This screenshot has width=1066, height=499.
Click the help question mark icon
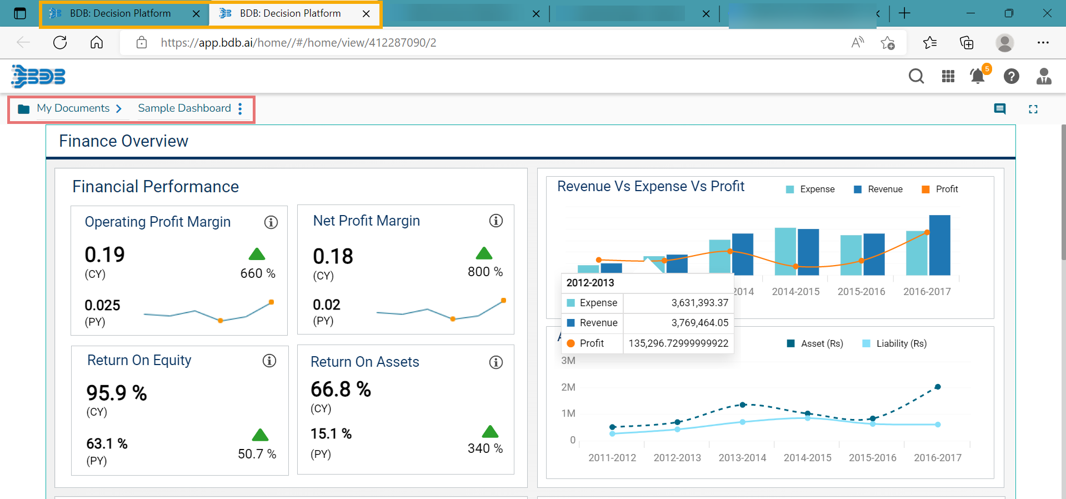(1011, 76)
